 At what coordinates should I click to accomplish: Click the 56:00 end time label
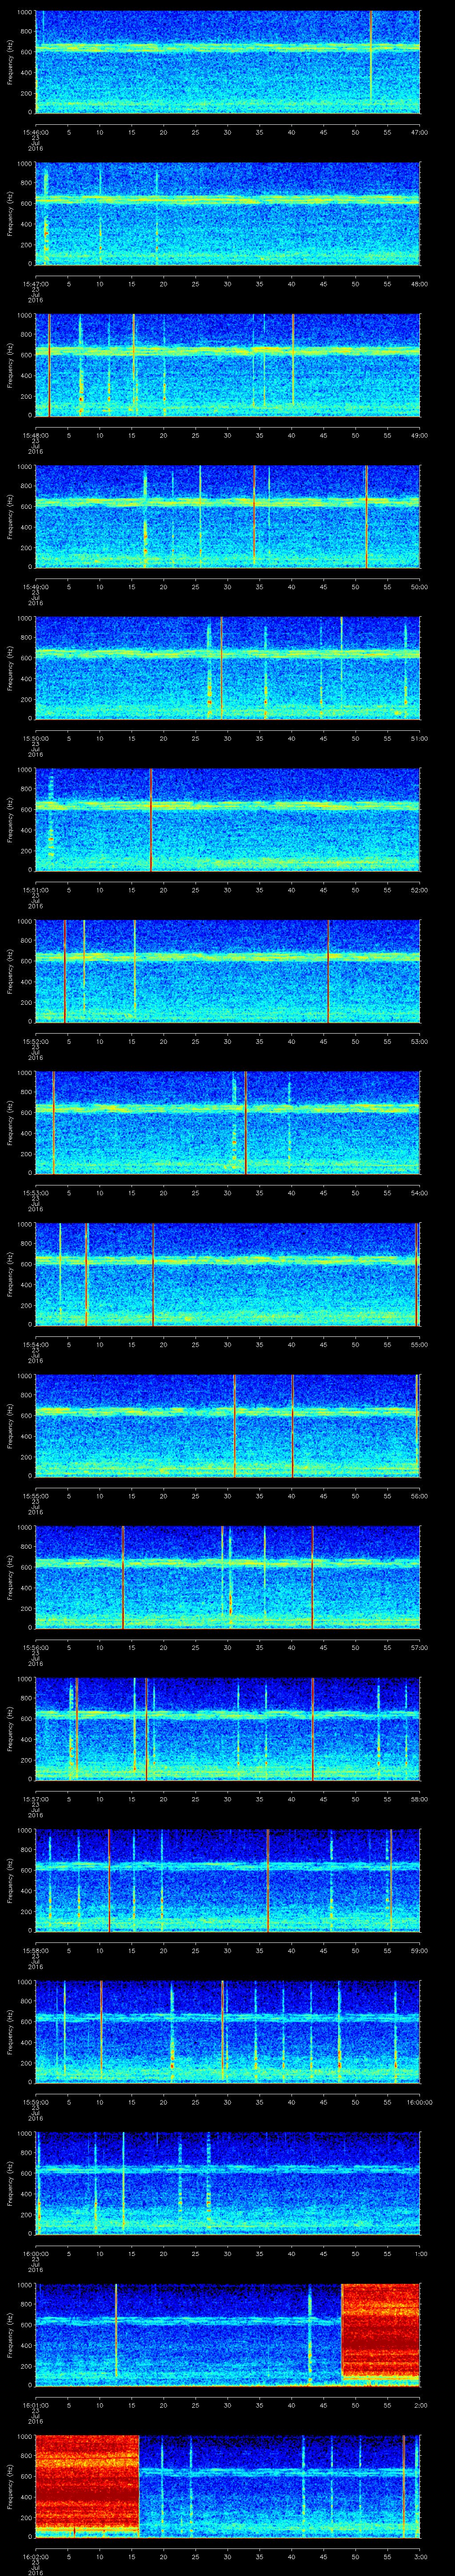coord(419,1496)
